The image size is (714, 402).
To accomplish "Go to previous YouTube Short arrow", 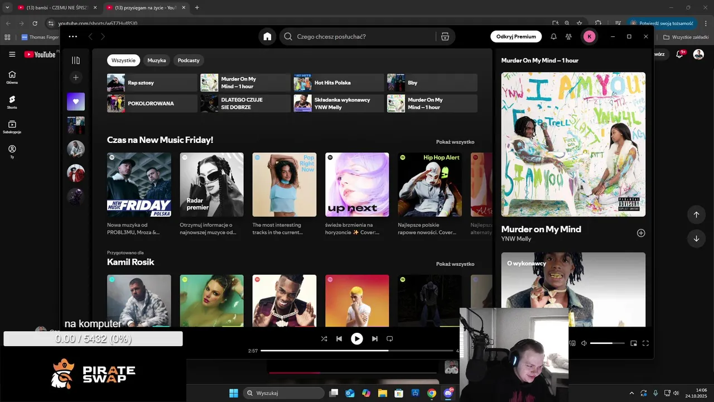I will click(x=696, y=214).
